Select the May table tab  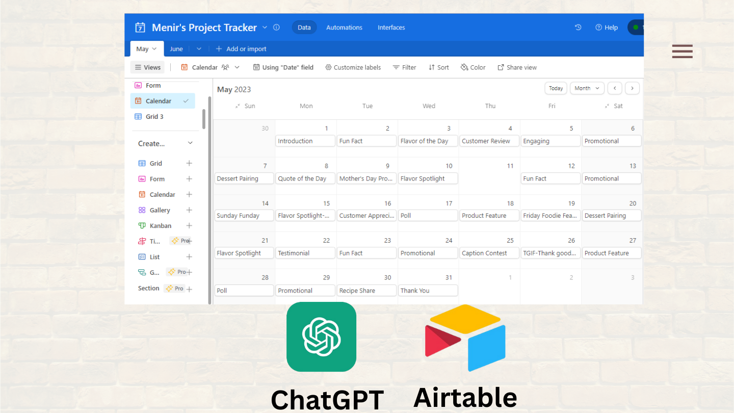point(147,49)
